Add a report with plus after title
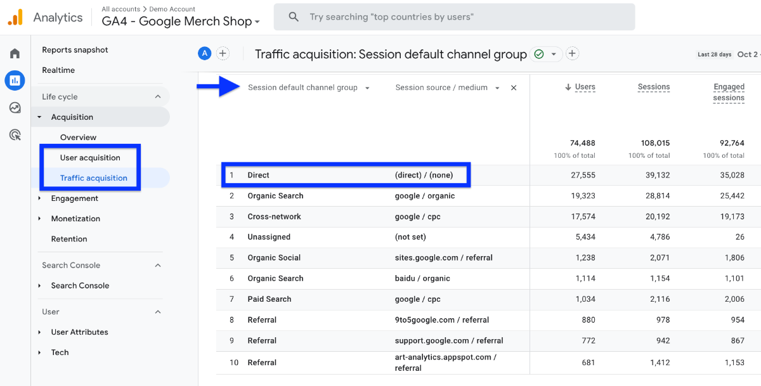The image size is (761, 386). click(572, 54)
